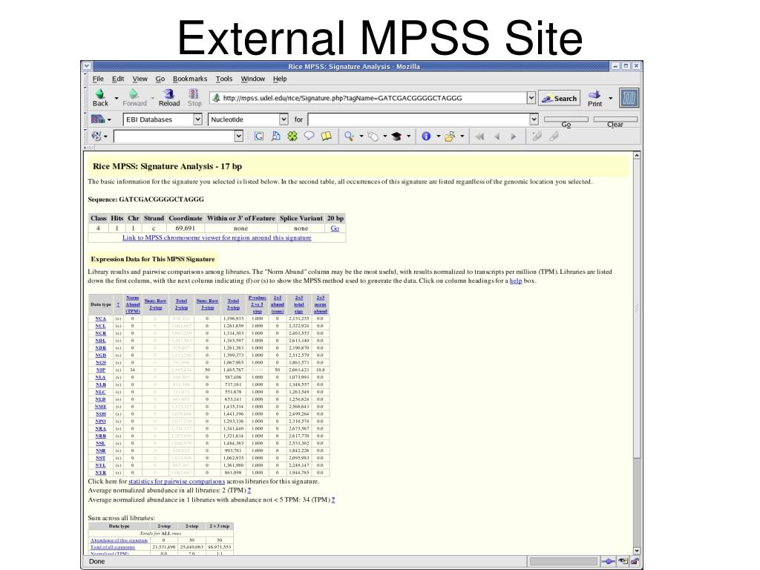Screen dimensions: 760x570
Task: Click the magnifying glass search icon
Action: tap(349, 137)
